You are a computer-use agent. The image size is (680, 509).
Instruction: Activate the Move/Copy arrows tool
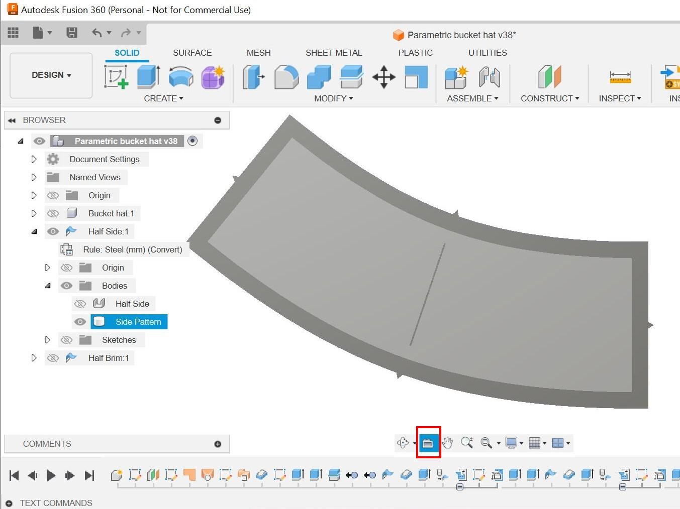[384, 77]
